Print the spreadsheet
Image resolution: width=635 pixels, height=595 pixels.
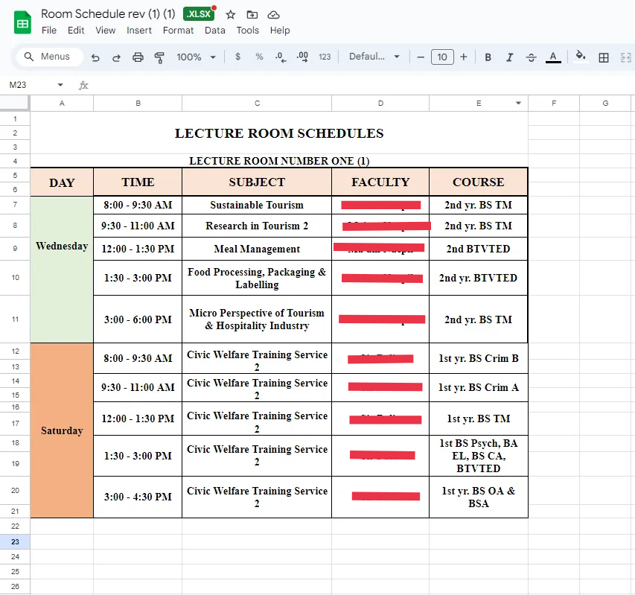click(138, 57)
